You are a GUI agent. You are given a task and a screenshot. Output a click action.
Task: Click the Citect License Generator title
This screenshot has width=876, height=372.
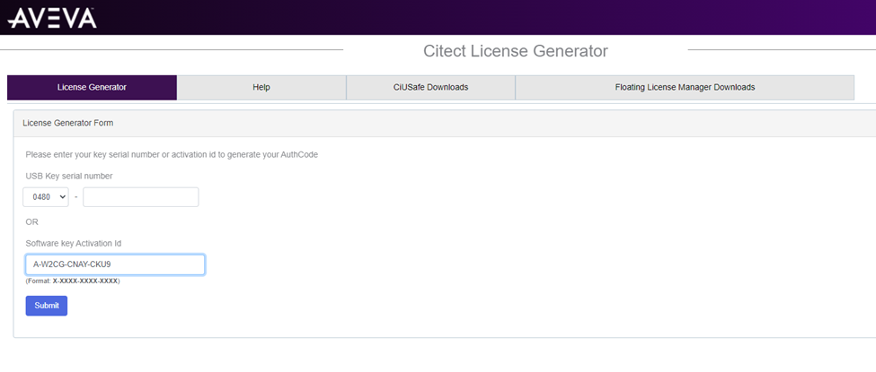pyautogui.click(x=515, y=51)
